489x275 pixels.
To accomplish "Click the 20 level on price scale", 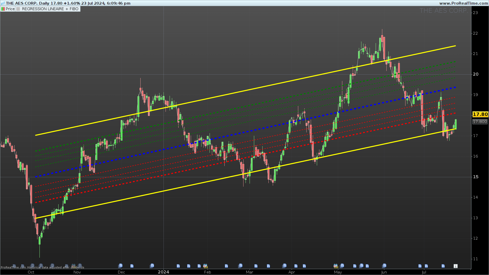I will pyautogui.click(x=476, y=74).
